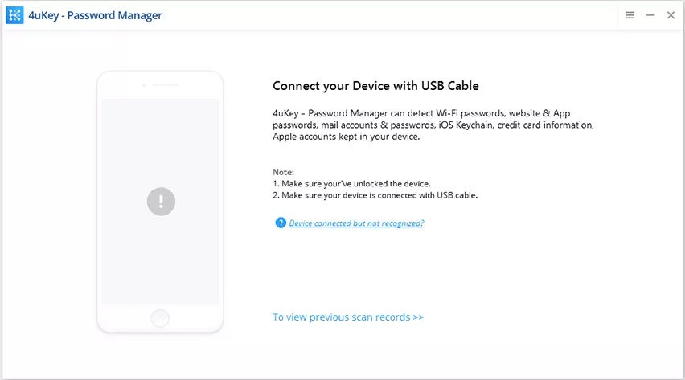685x380 pixels.
Task: Click the '>>' arrows after scan records
Action: [418, 317]
